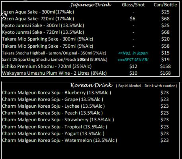The height and width of the screenshot is (159, 182).
Task: Click the BEST SELLER label
Action: [133, 60]
